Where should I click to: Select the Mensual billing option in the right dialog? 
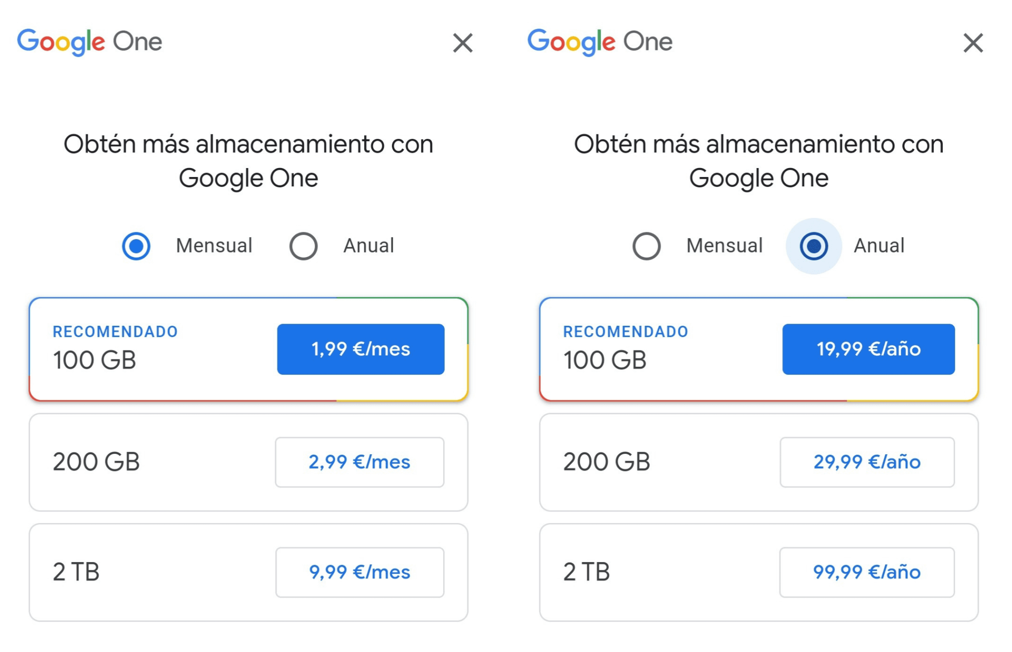647,246
